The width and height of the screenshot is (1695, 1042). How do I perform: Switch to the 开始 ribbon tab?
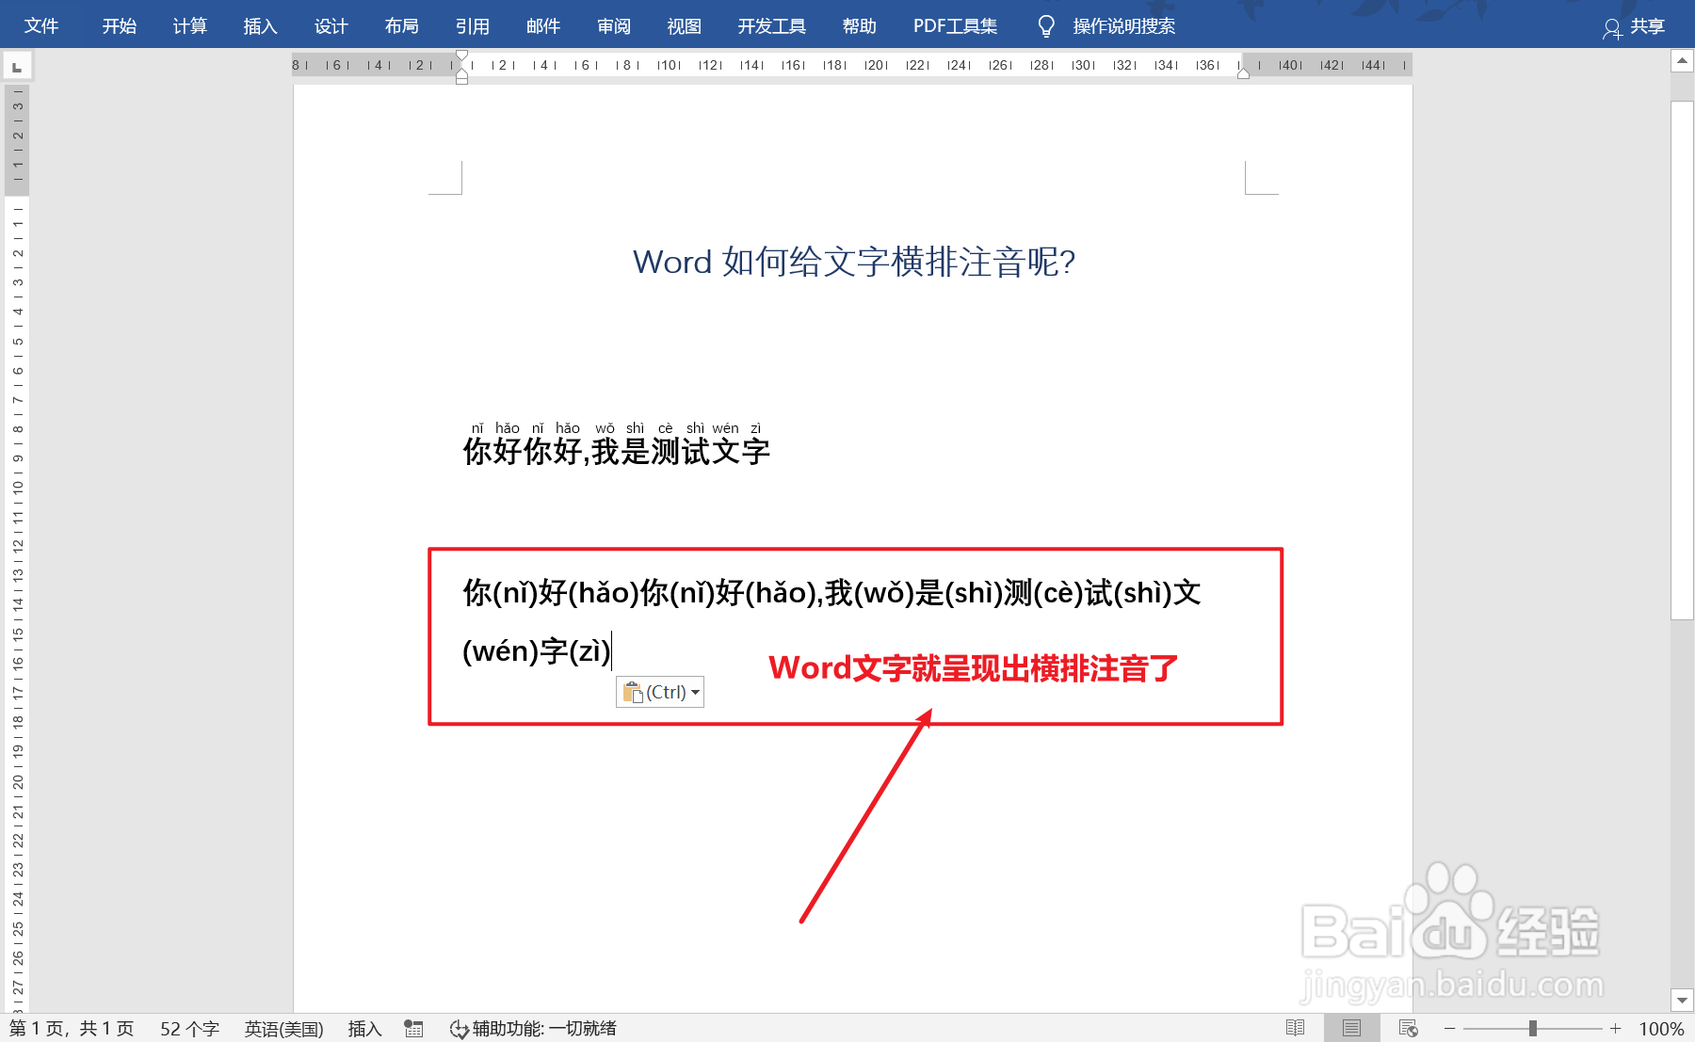120,26
